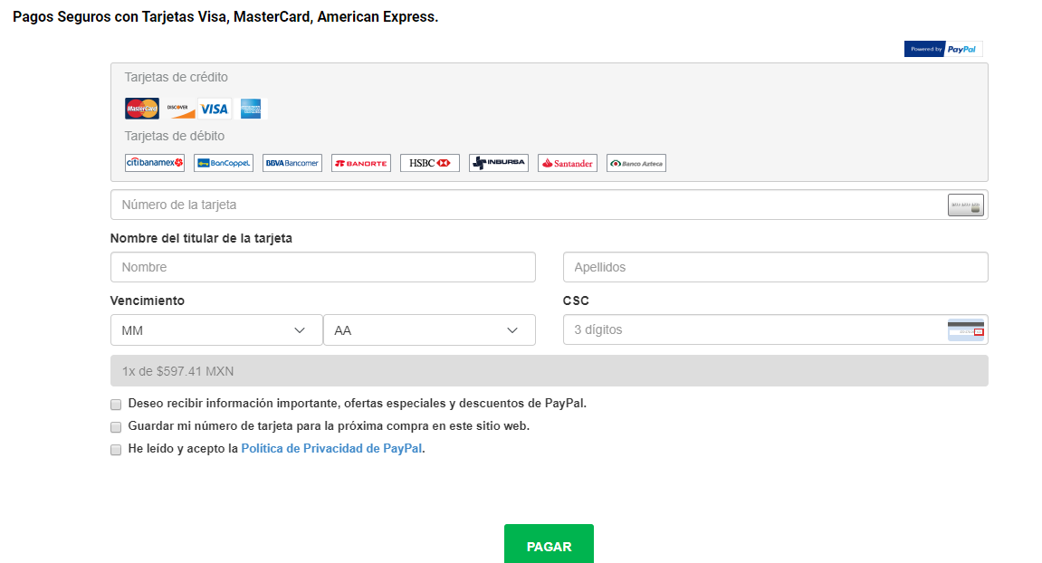This screenshot has width=1042, height=563.
Task: Click the card icon in number field
Action: point(966,205)
